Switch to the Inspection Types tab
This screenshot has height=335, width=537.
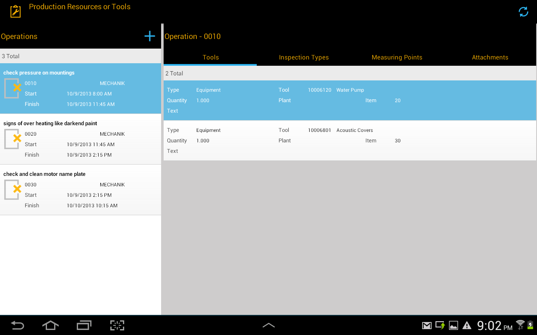[304, 57]
